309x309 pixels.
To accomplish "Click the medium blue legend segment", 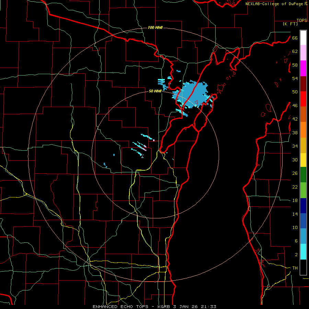I will point(303,221).
